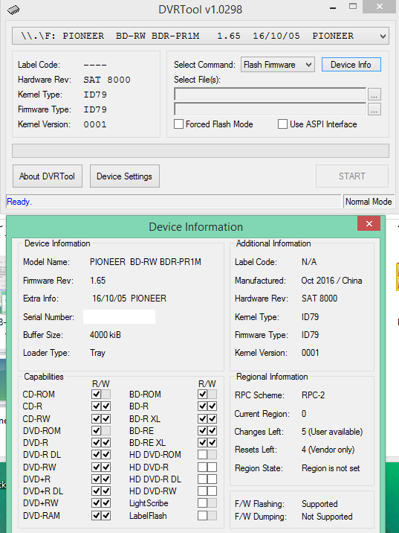Click F/W Flashing Supported text
This screenshot has height=533, width=399.
(319, 504)
